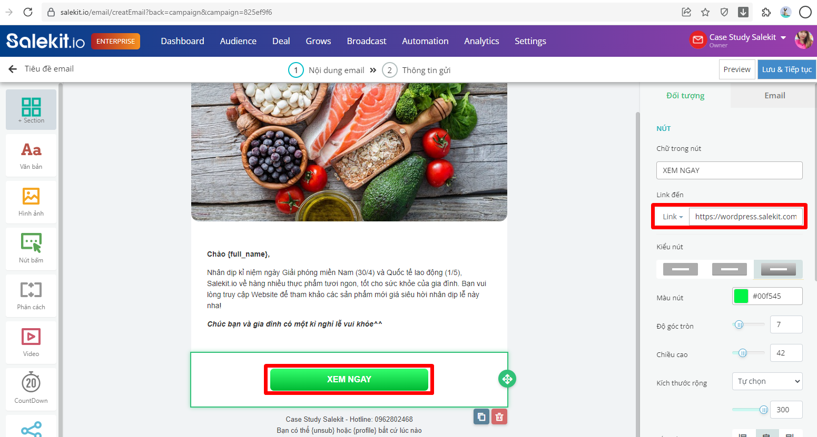Expand the Kích thước rộng Tự chọn dropdown
The height and width of the screenshot is (437, 817).
tap(767, 381)
